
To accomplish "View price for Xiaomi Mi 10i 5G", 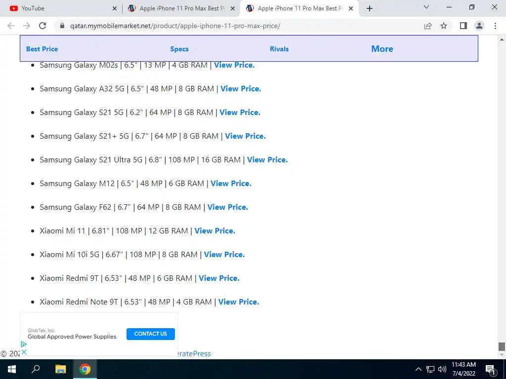I will 224,255.
